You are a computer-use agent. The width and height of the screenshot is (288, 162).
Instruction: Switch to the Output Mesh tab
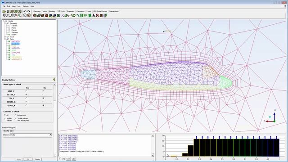(x=114, y=11)
